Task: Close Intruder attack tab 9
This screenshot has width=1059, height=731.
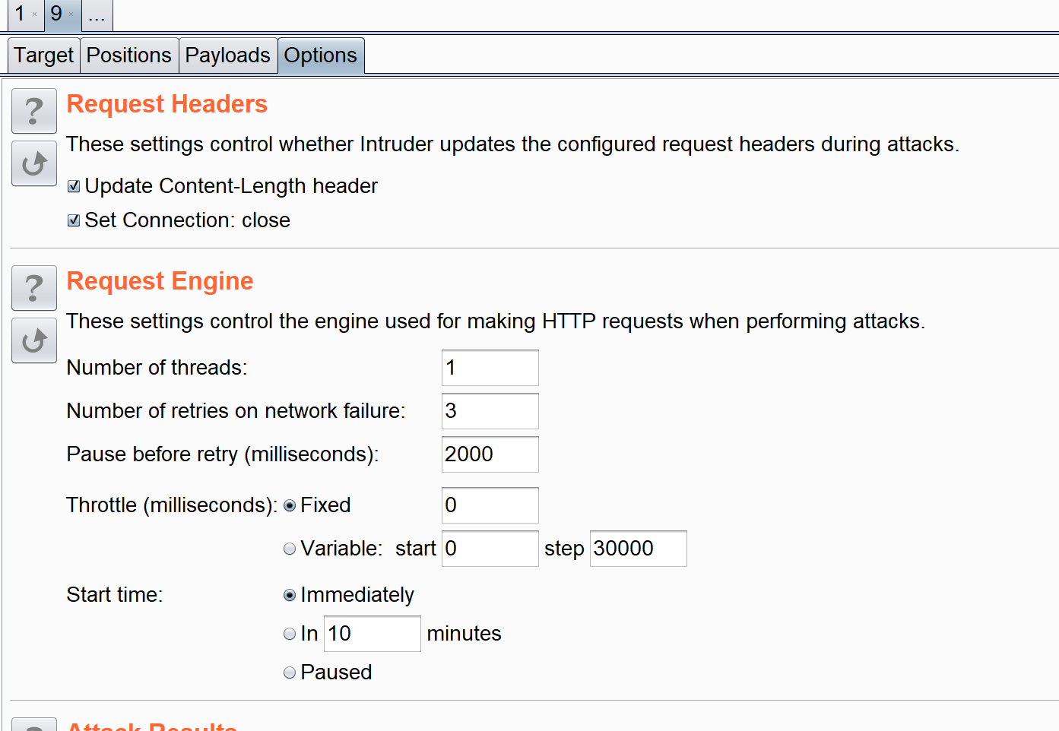Action: pyautogui.click(x=71, y=14)
